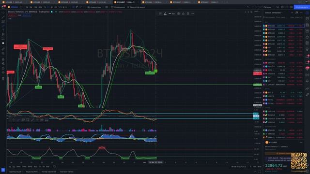
Task: Toggle log scale in chart corner
Action: [254, 167]
